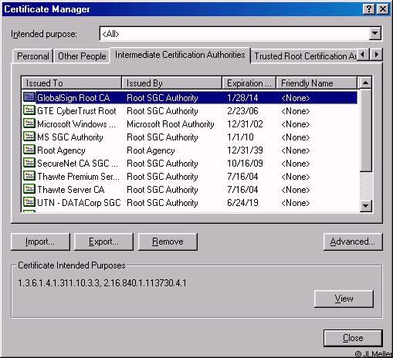Select the Thawte Server CA row

(x=190, y=189)
